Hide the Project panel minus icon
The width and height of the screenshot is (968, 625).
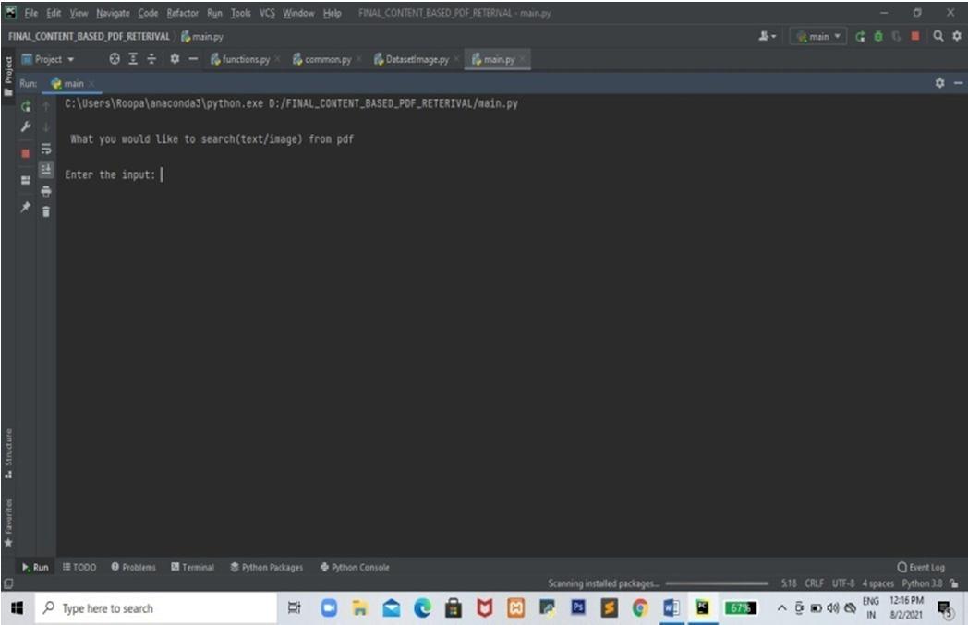[193, 58]
